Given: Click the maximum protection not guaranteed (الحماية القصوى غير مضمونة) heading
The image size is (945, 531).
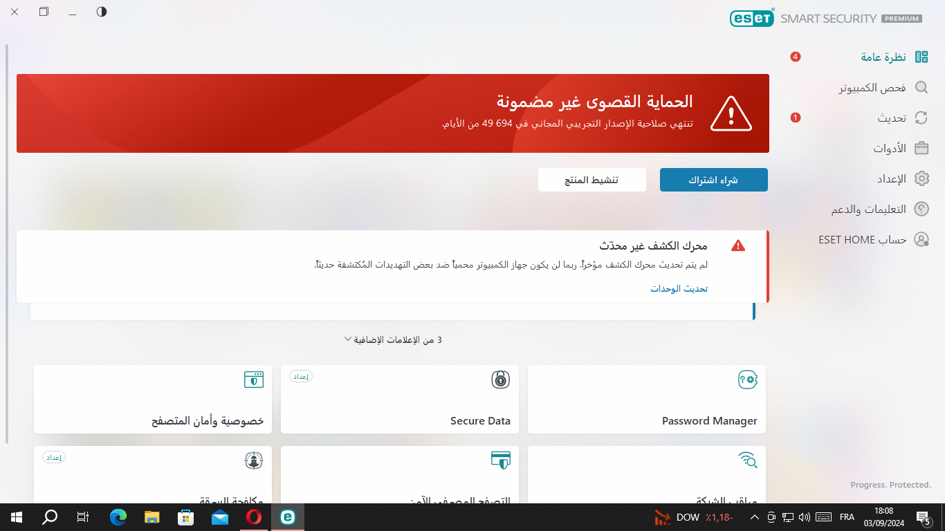Looking at the screenshot, I should pyautogui.click(x=594, y=102).
